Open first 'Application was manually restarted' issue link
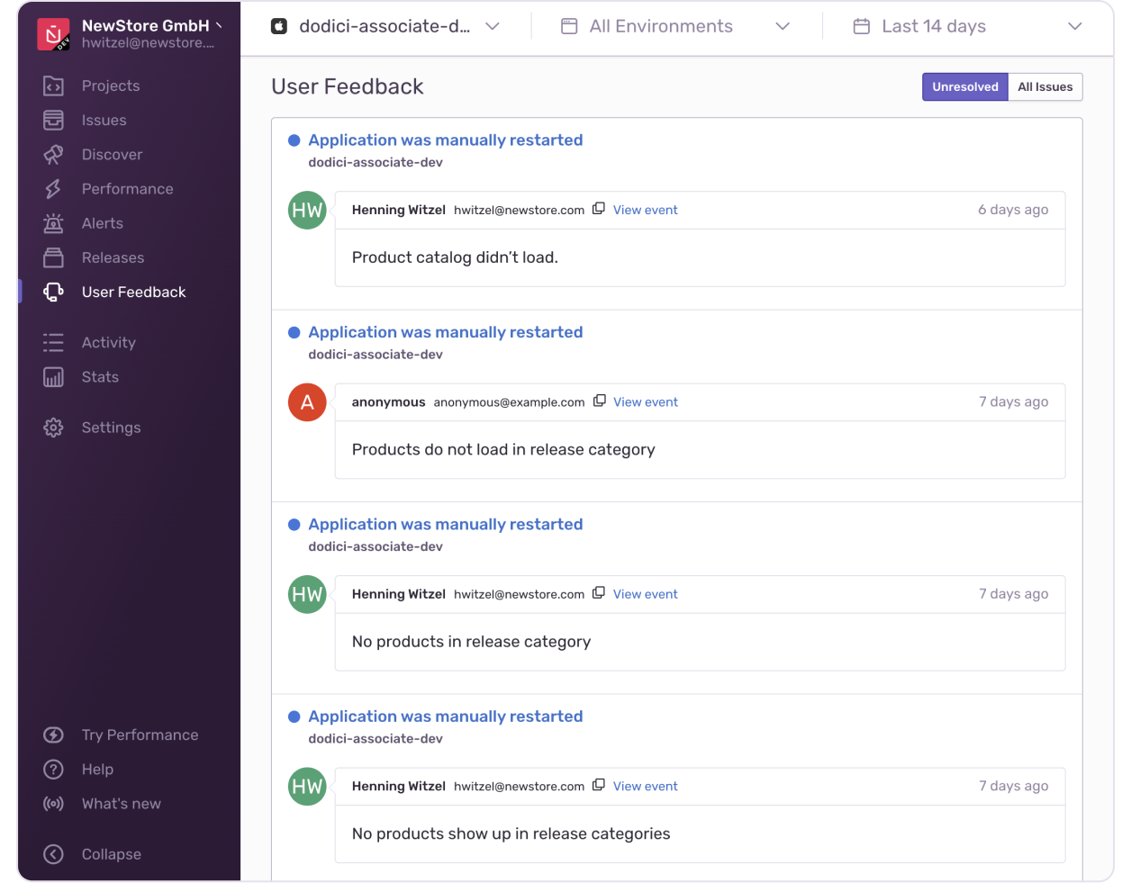Viewport: 1131px width, 883px height. coord(445,140)
